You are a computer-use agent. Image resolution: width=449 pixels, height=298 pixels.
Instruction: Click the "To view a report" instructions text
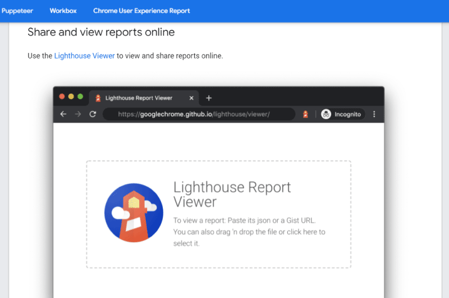click(249, 232)
